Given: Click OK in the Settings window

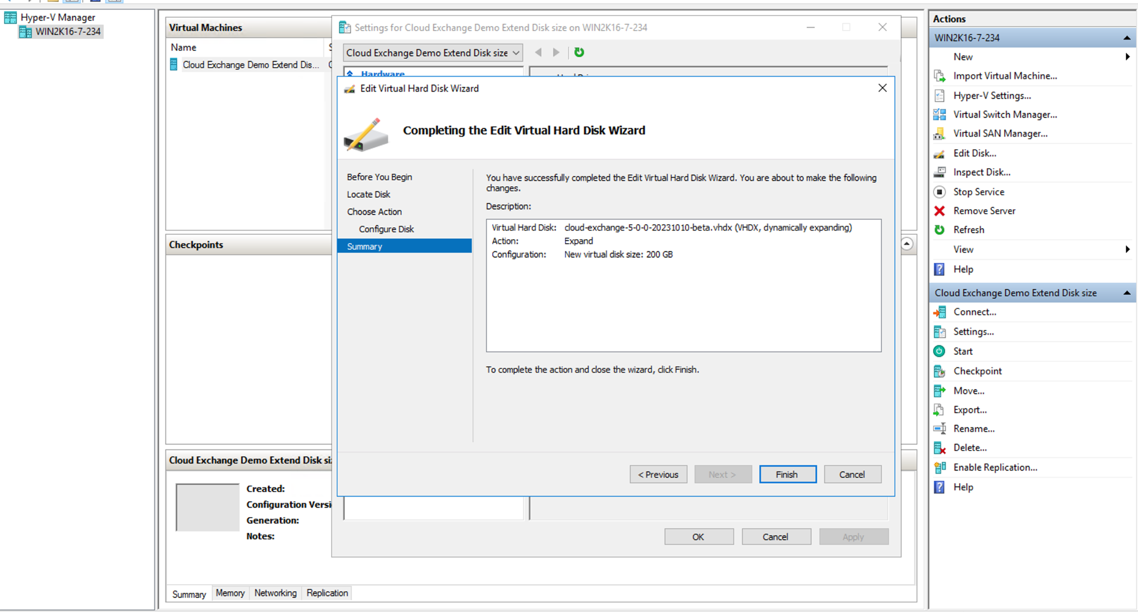Looking at the screenshot, I should (x=698, y=537).
